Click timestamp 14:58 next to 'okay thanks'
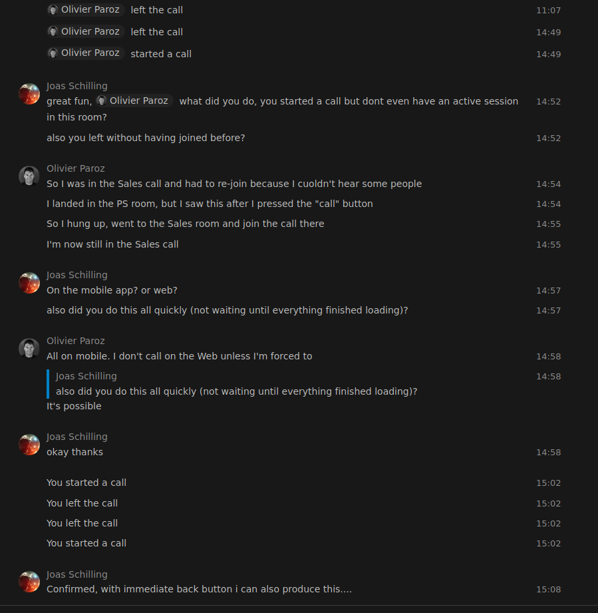This screenshot has height=613, width=598. 548,453
